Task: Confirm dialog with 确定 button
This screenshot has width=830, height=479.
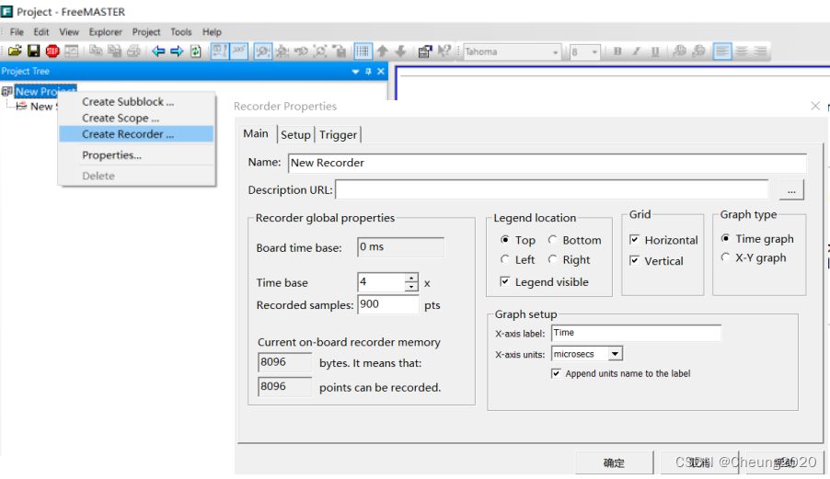Action: tap(614, 462)
